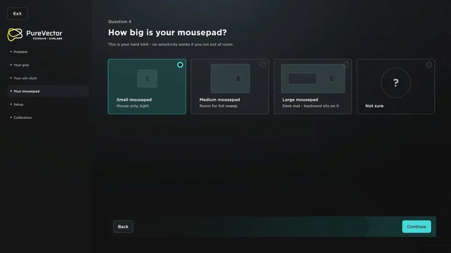Click the hard limit explanation subtitle
This screenshot has height=253, width=451.
click(171, 44)
